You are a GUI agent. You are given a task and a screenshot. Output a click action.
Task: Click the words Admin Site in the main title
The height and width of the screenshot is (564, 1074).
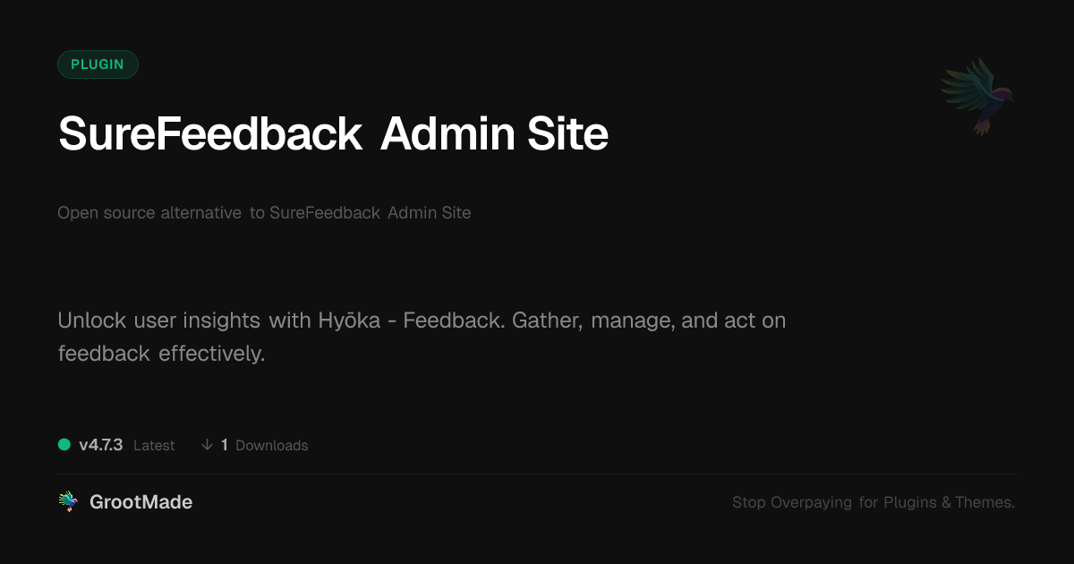pos(494,135)
